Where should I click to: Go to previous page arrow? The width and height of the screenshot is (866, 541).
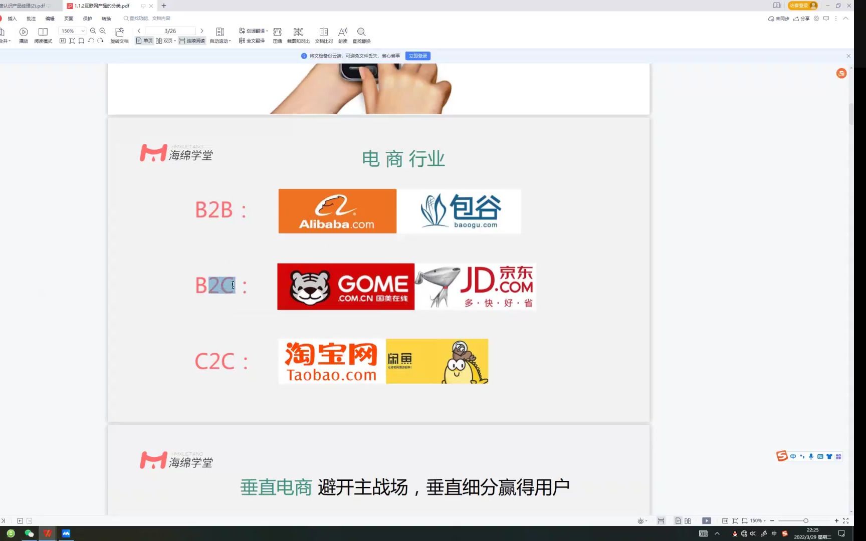tap(139, 31)
